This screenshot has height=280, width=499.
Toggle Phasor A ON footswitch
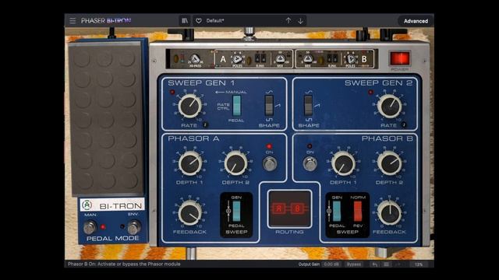coord(270,164)
